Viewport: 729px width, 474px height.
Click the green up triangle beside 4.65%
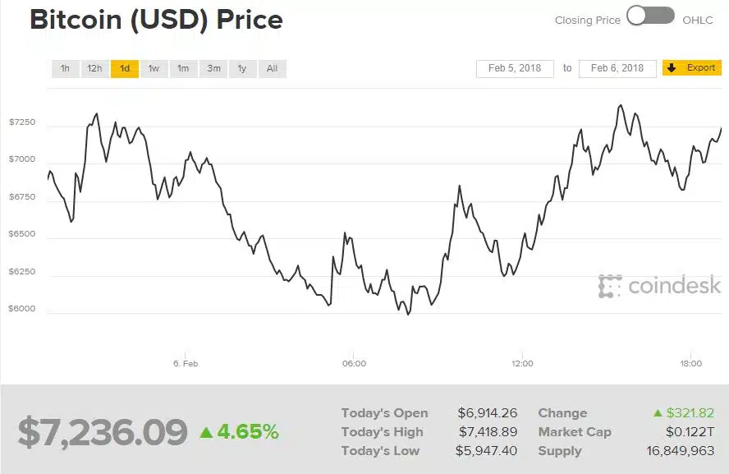206,433
